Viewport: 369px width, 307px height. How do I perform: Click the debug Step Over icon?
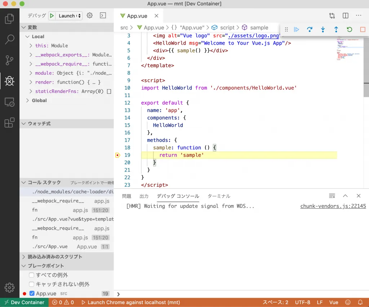point(310,30)
